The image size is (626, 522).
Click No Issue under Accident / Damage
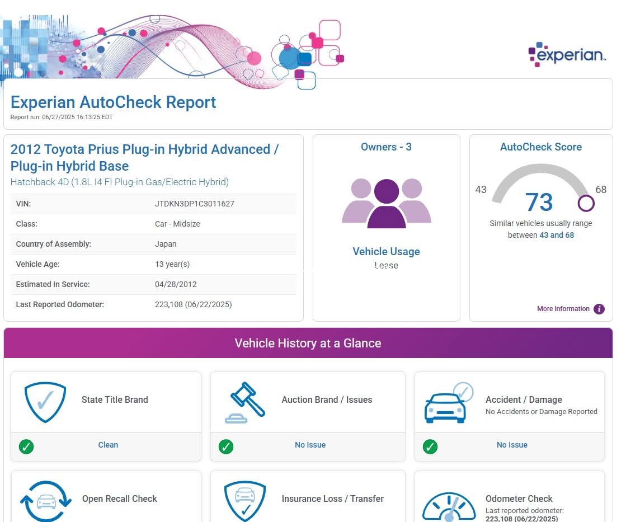(512, 445)
